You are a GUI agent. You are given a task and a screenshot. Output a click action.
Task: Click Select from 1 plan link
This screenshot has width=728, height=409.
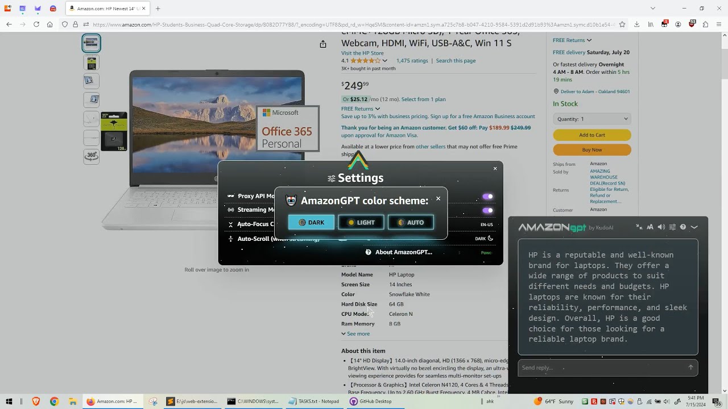(x=423, y=99)
